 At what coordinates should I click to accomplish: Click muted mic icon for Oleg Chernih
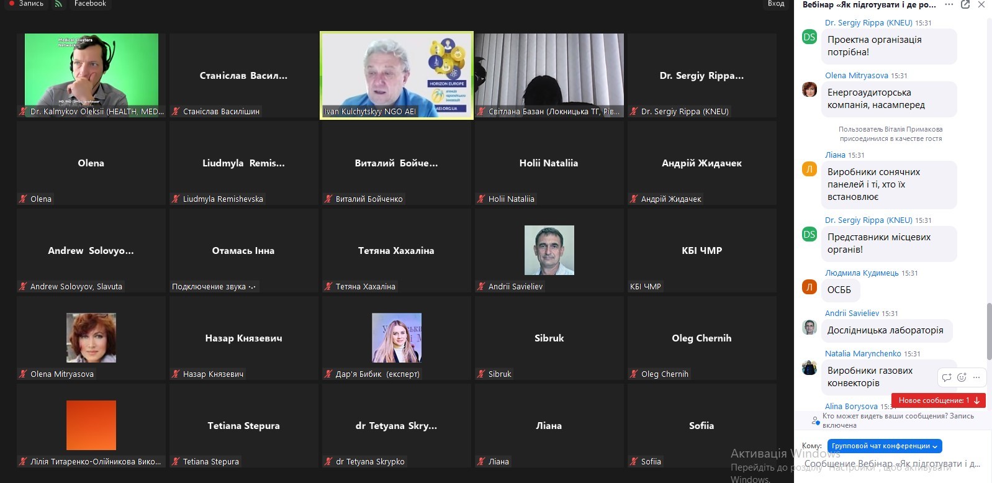pyautogui.click(x=634, y=374)
